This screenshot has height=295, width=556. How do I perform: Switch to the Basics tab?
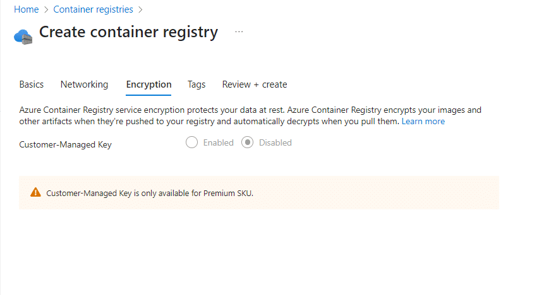click(32, 84)
